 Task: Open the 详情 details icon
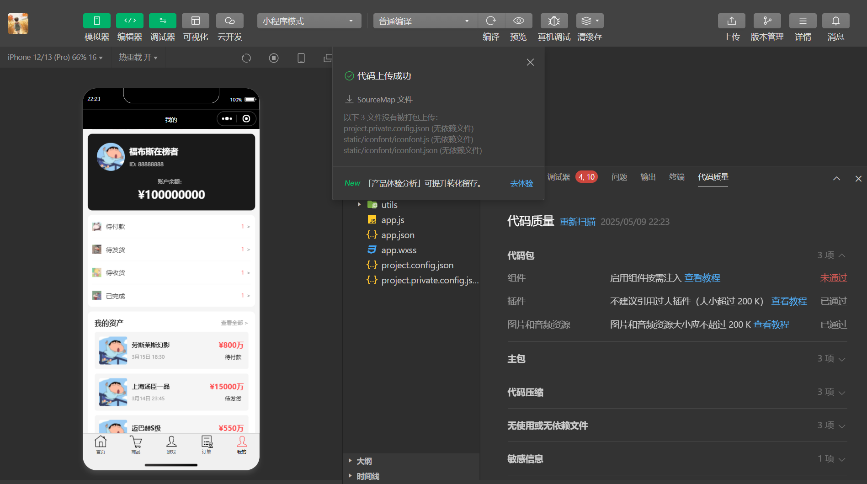(803, 21)
